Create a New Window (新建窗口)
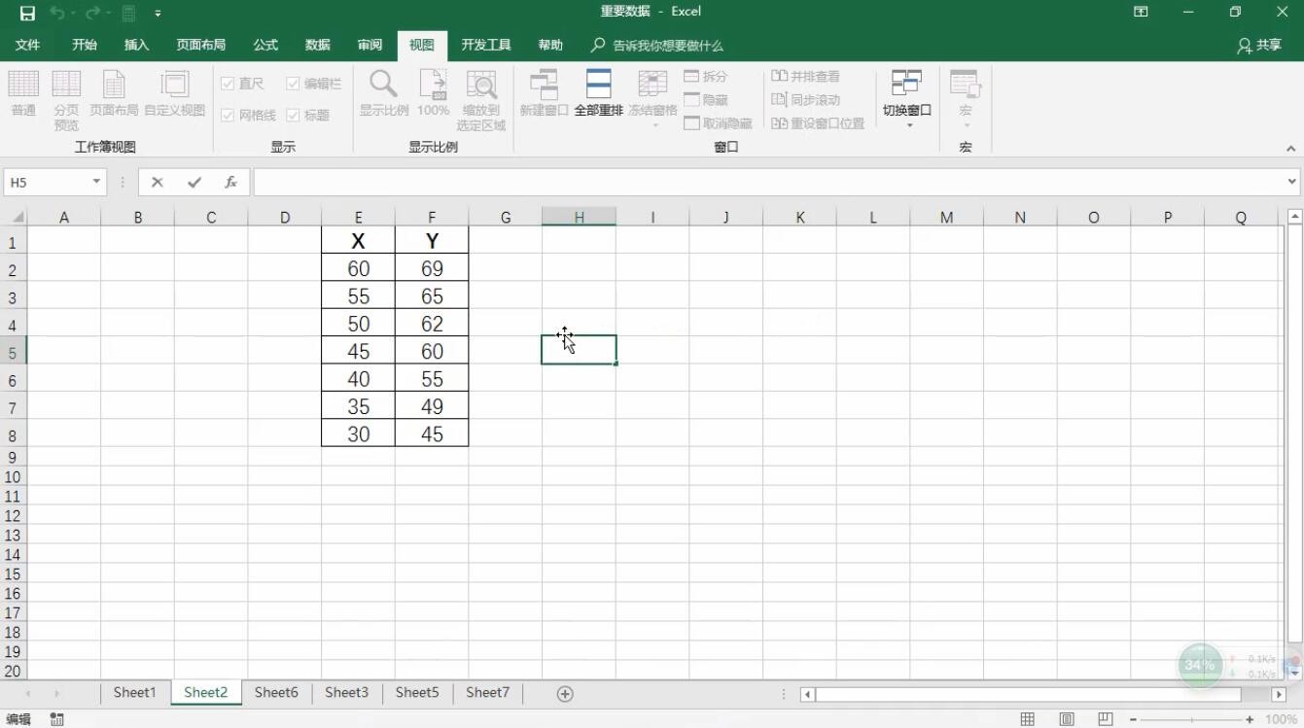1304x728 pixels. click(x=544, y=93)
